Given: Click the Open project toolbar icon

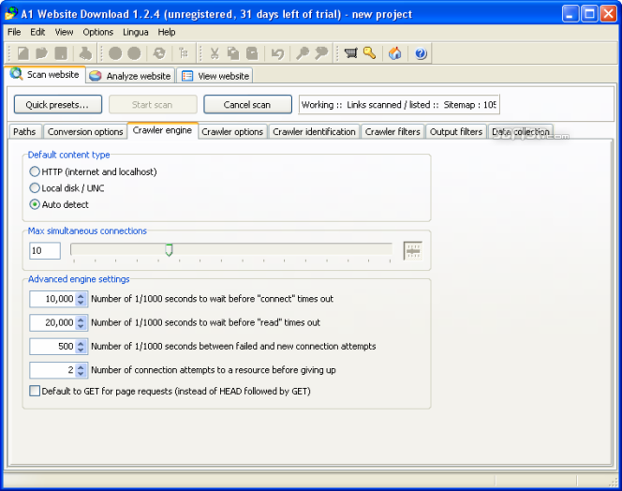Looking at the screenshot, I should 41,53.
